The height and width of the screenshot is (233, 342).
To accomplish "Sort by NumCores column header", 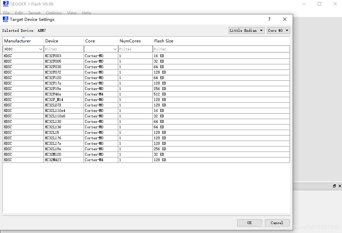I will click(x=135, y=41).
